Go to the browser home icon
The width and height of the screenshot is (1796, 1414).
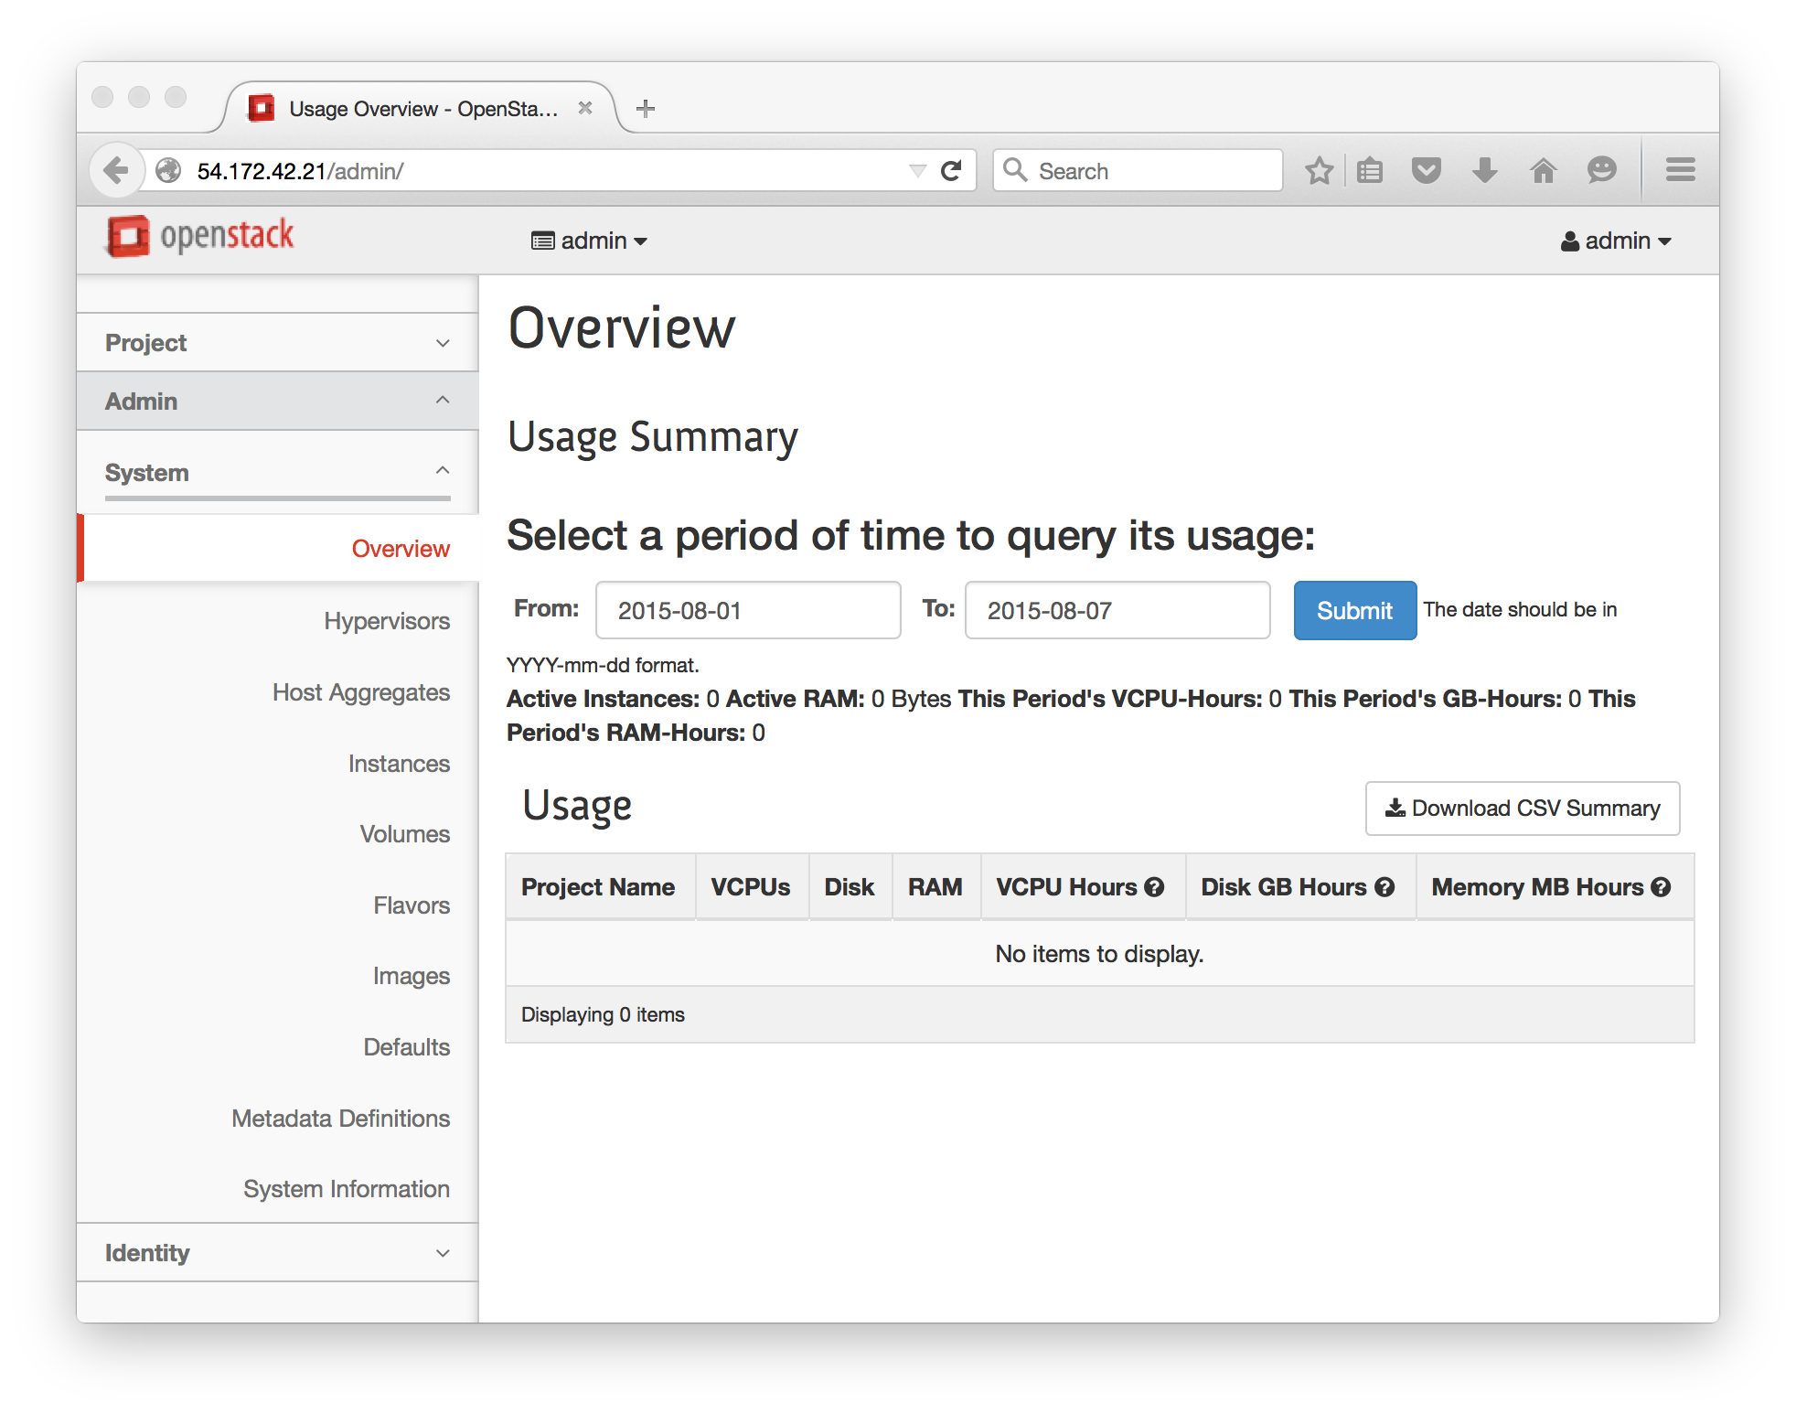point(1543,171)
